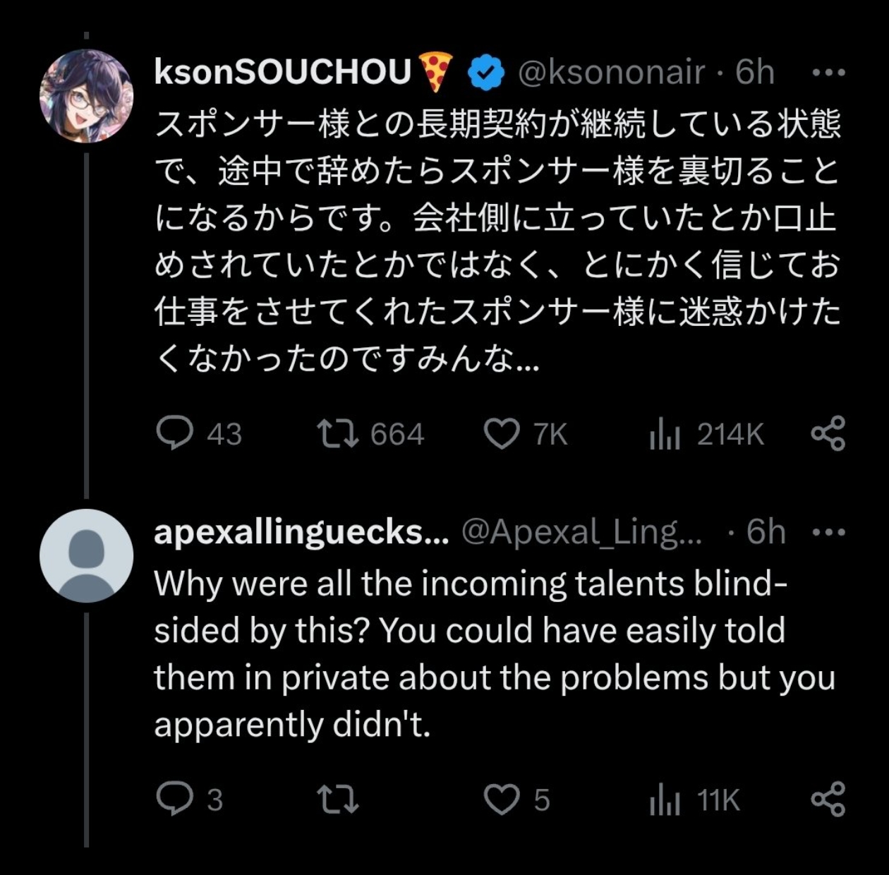Retweet the apexallinguecks reply
The height and width of the screenshot is (875, 889).
(x=337, y=799)
